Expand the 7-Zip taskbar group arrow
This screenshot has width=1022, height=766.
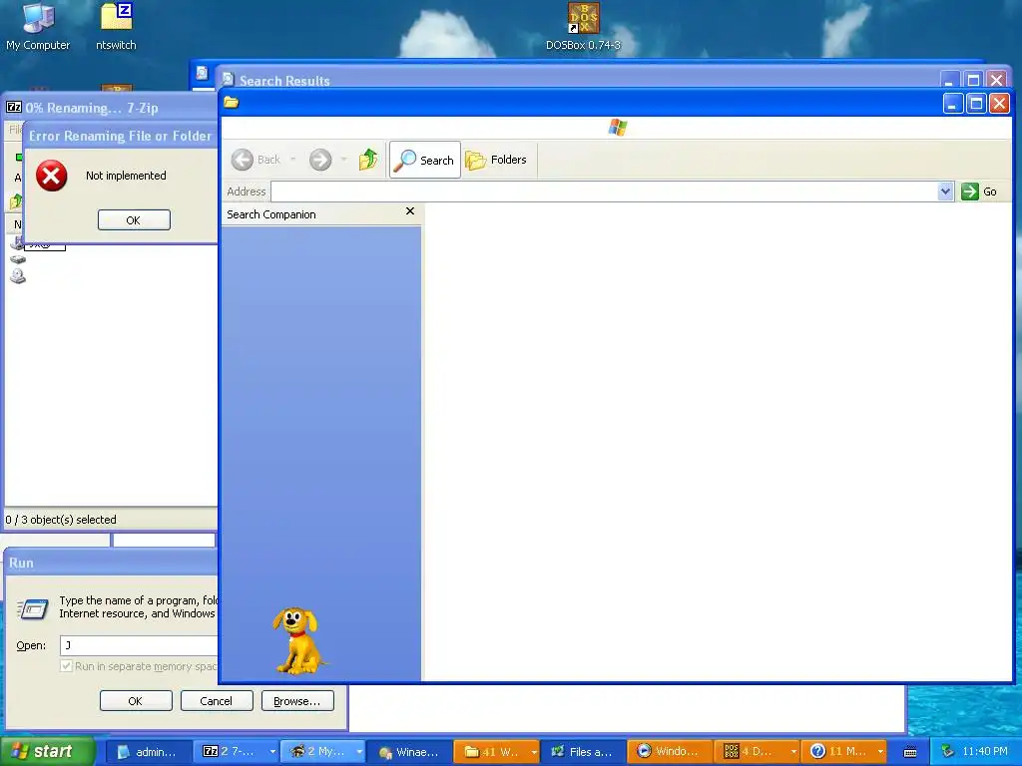click(x=272, y=752)
